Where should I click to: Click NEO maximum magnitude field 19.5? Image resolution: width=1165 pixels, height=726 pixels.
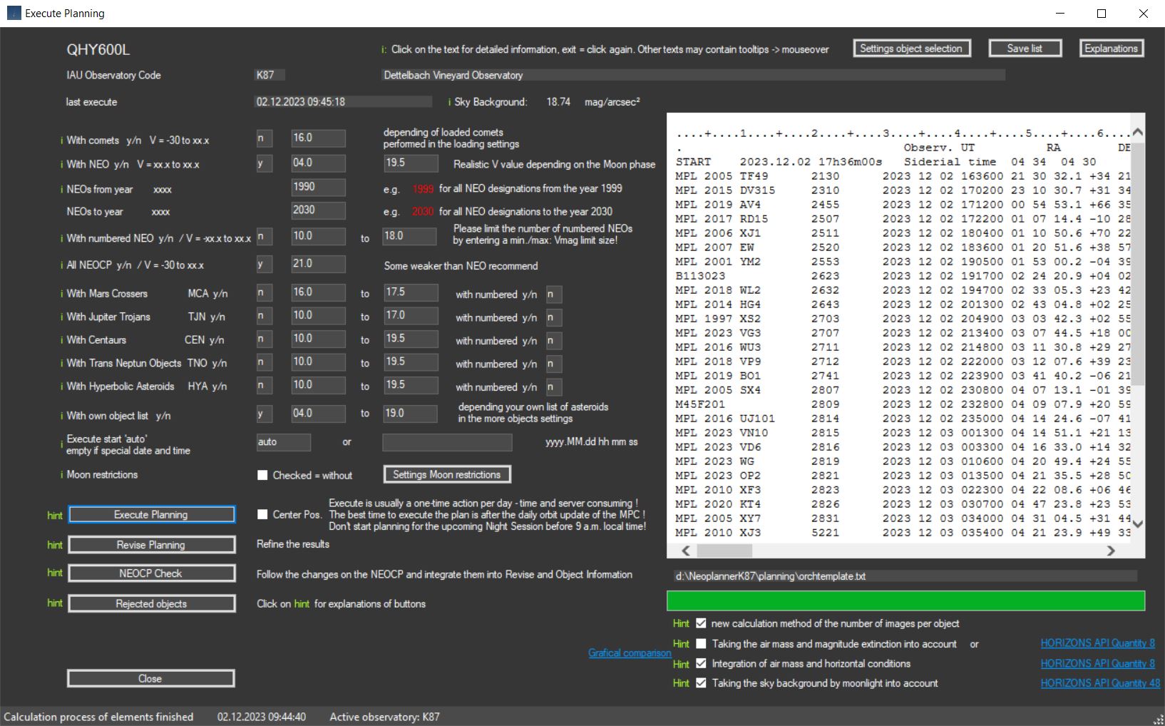click(x=411, y=163)
